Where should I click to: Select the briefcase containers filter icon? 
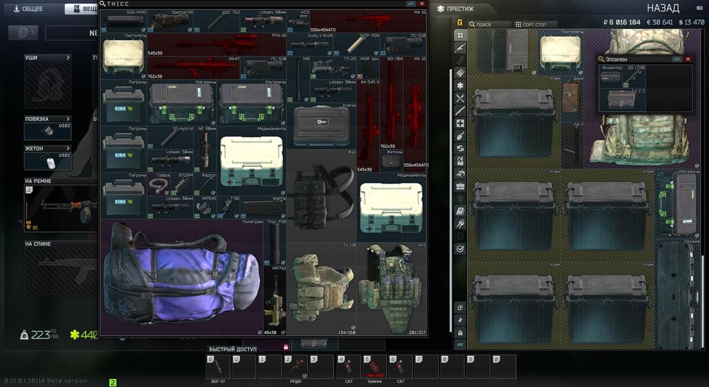click(x=460, y=186)
